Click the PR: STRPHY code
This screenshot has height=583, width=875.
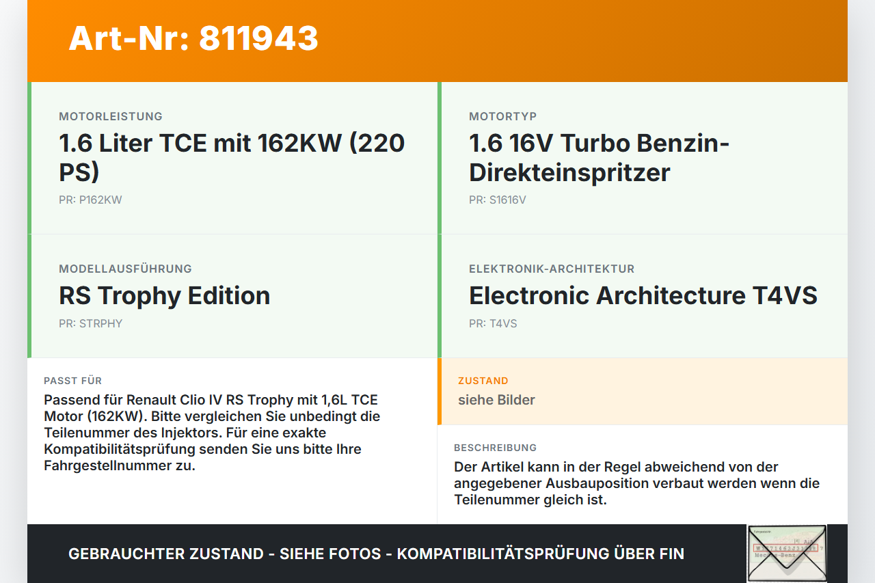pos(91,323)
